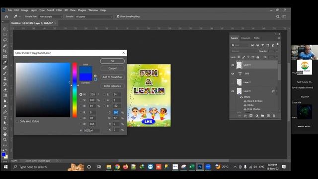Image resolution: width=318 pixels, height=179 pixels.
Task: Click OK in the Color Picker
Action: (112, 61)
